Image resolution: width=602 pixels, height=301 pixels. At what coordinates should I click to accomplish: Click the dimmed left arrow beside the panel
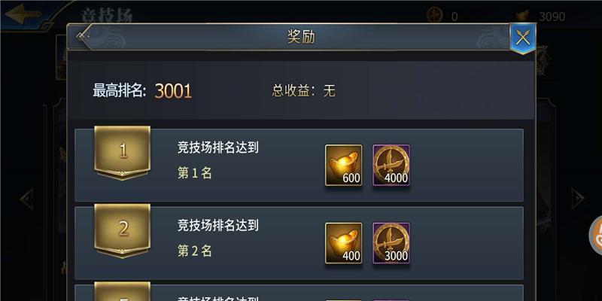(28, 199)
